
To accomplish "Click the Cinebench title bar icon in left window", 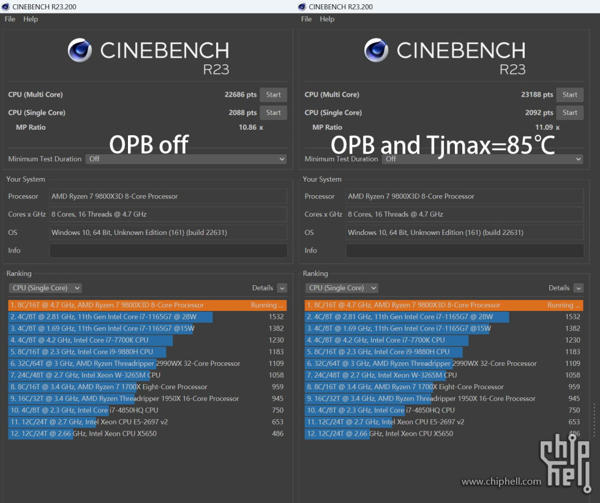I will (x=6, y=7).
